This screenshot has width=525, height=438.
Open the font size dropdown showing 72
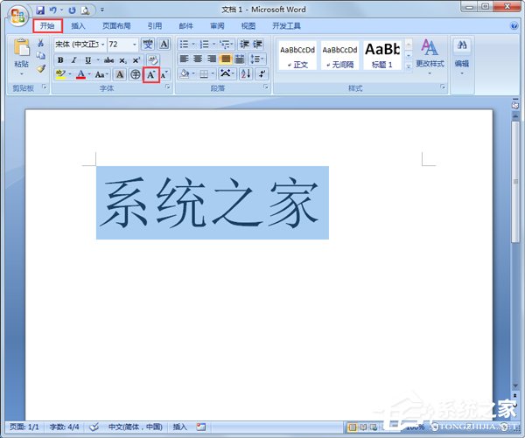pyautogui.click(x=134, y=44)
